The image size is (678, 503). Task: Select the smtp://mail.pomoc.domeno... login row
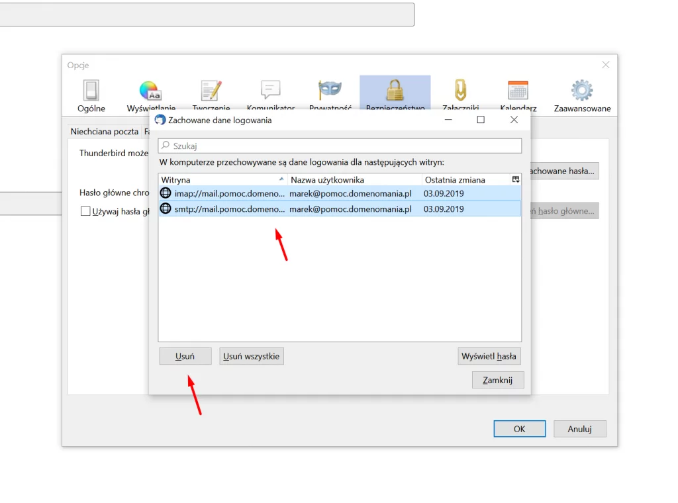point(340,208)
